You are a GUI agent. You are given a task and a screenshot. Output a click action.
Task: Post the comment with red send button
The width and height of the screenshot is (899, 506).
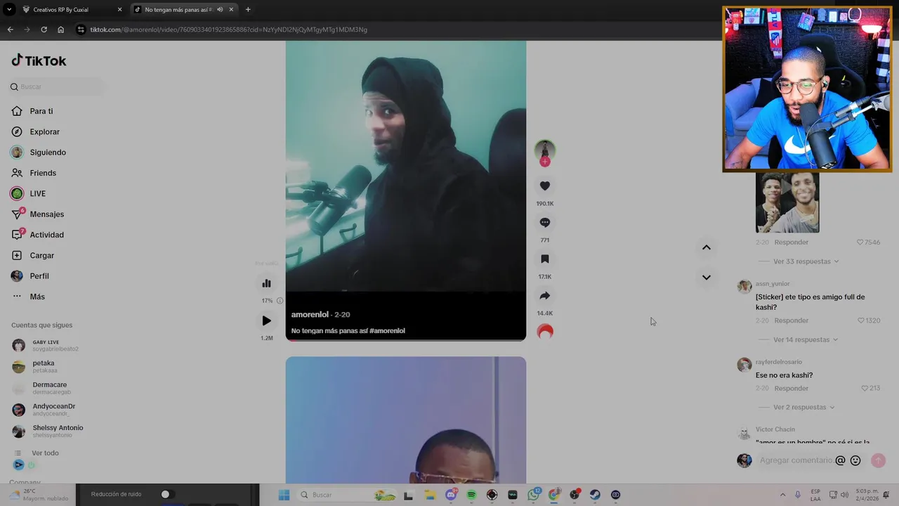(x=878, y=460)
